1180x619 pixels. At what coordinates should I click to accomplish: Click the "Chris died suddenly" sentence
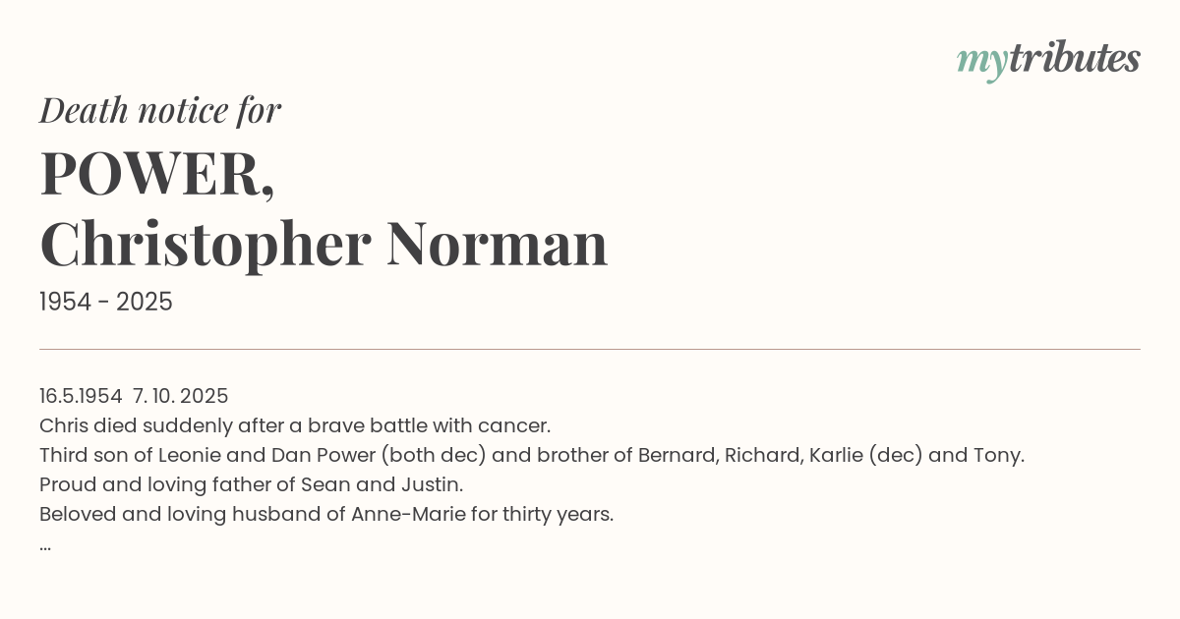295,425
